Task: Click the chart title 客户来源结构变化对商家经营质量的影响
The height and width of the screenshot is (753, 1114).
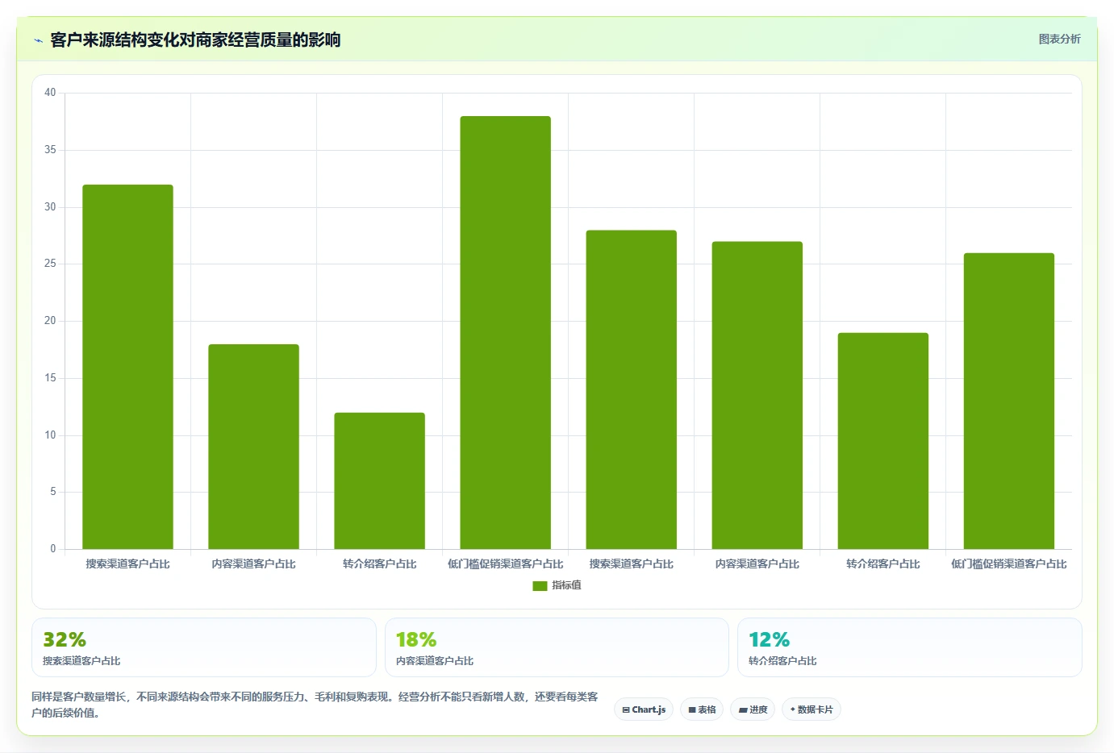Action: pyautogui.click(x=195, y=40)
